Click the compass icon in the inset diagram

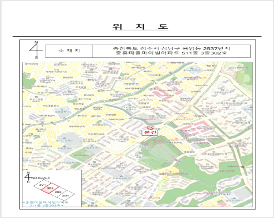(x=28, y=177)
